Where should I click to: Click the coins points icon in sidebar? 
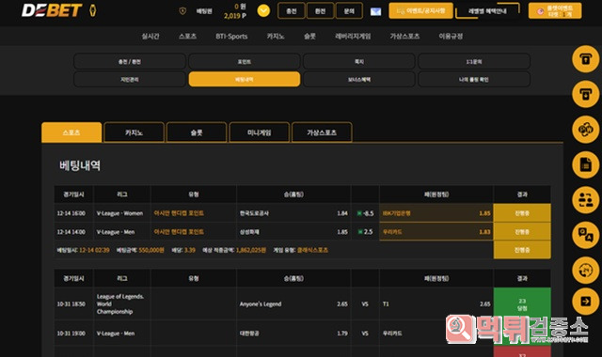pyautogui.click(x=585, y=130)
